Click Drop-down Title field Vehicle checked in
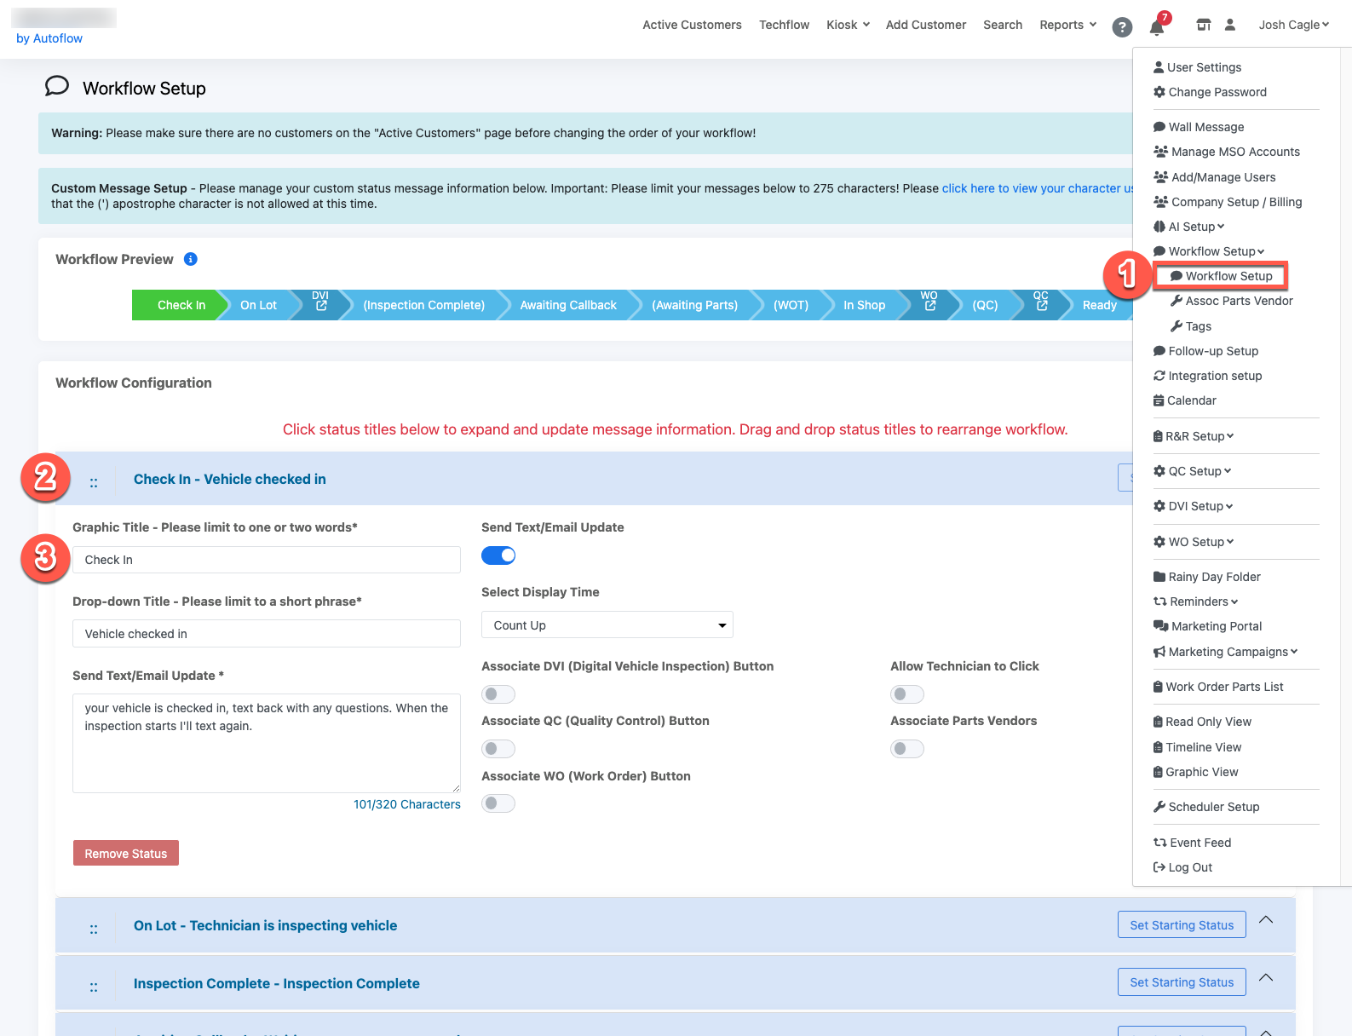This screenshot has width=1352, height=1036. [267, 634]
